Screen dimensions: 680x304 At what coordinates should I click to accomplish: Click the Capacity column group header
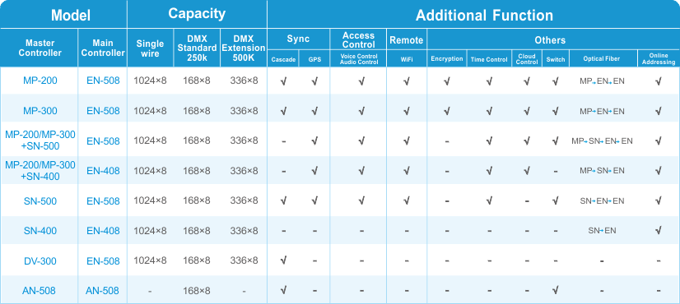pos(197,13)
